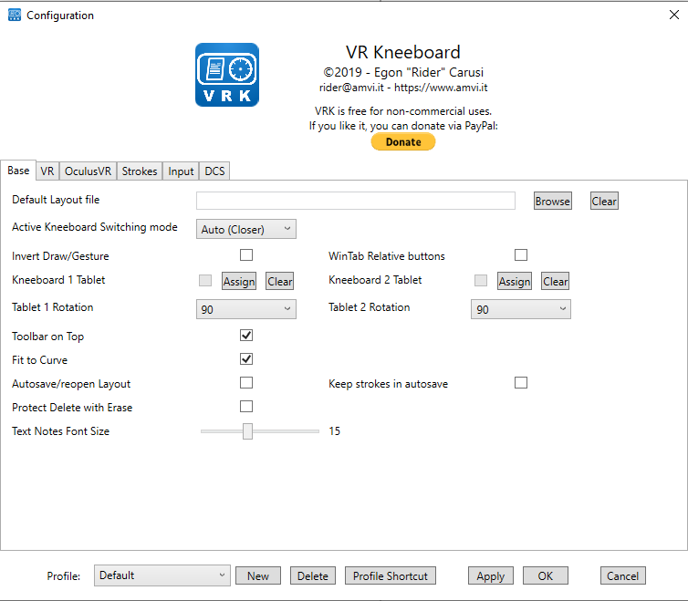
Task: Click the VRK application logo
Action: [x=227, y=75]
